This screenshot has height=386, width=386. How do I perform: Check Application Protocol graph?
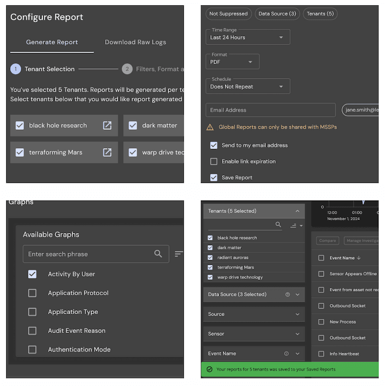32,293
